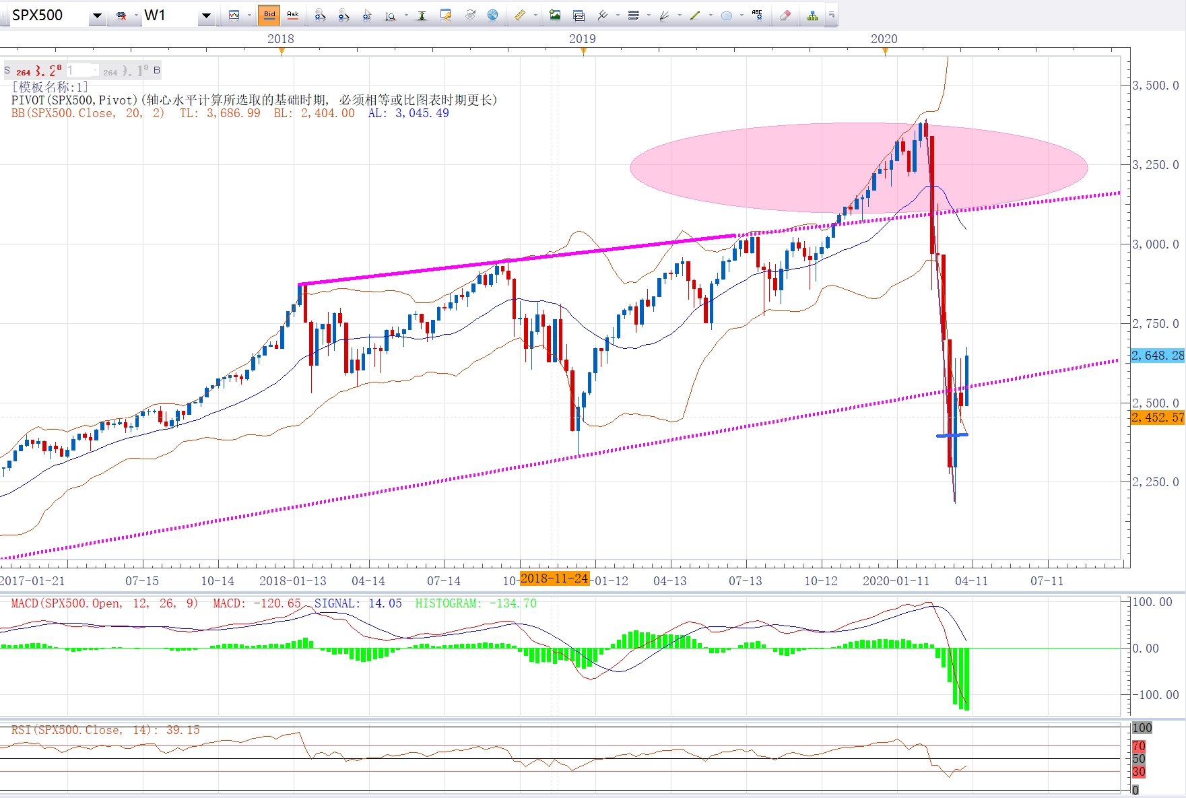Select the solid magenta trend line
1186x798 pixels.
517,260
